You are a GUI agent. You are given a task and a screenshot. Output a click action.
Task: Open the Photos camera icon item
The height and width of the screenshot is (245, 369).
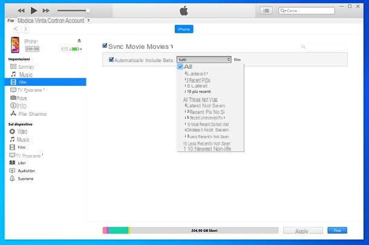pyautogui.click(x=18, y=98)
